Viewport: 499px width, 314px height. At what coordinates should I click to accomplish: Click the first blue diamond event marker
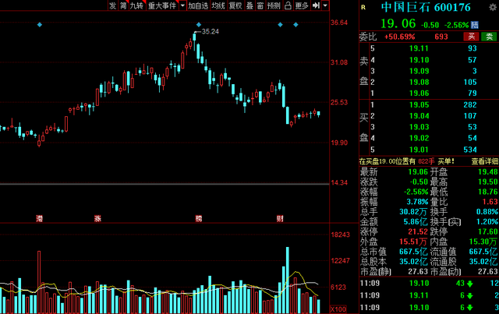[40, 25]
